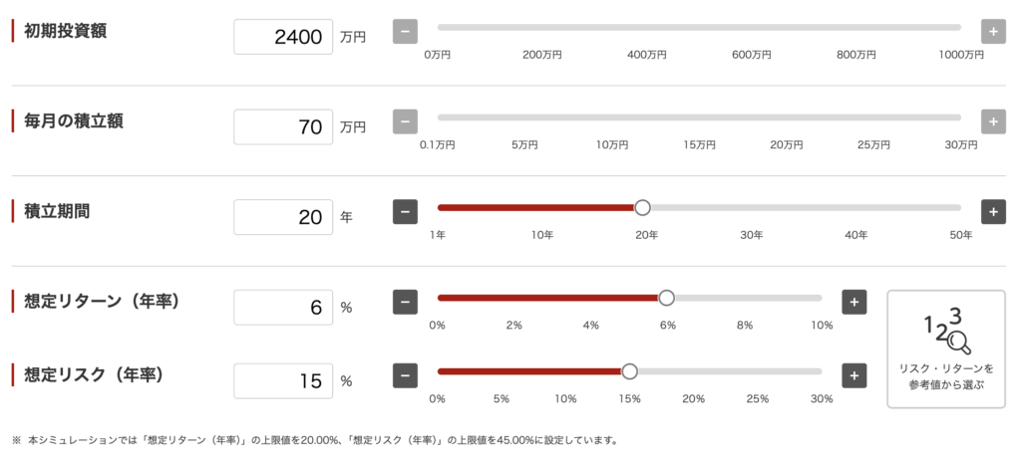Select the 想定リスク percent input box
Screen dimensions: 1021x465
[283, 380]
